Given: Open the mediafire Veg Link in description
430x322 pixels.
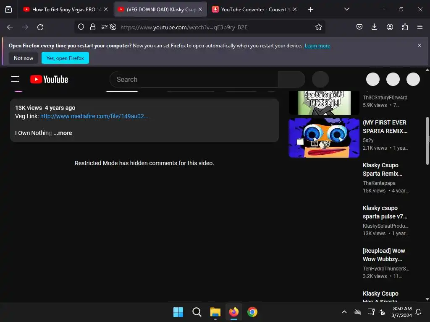Looking at the screenshot, I should pyautogui.click(x=94, y=116).
